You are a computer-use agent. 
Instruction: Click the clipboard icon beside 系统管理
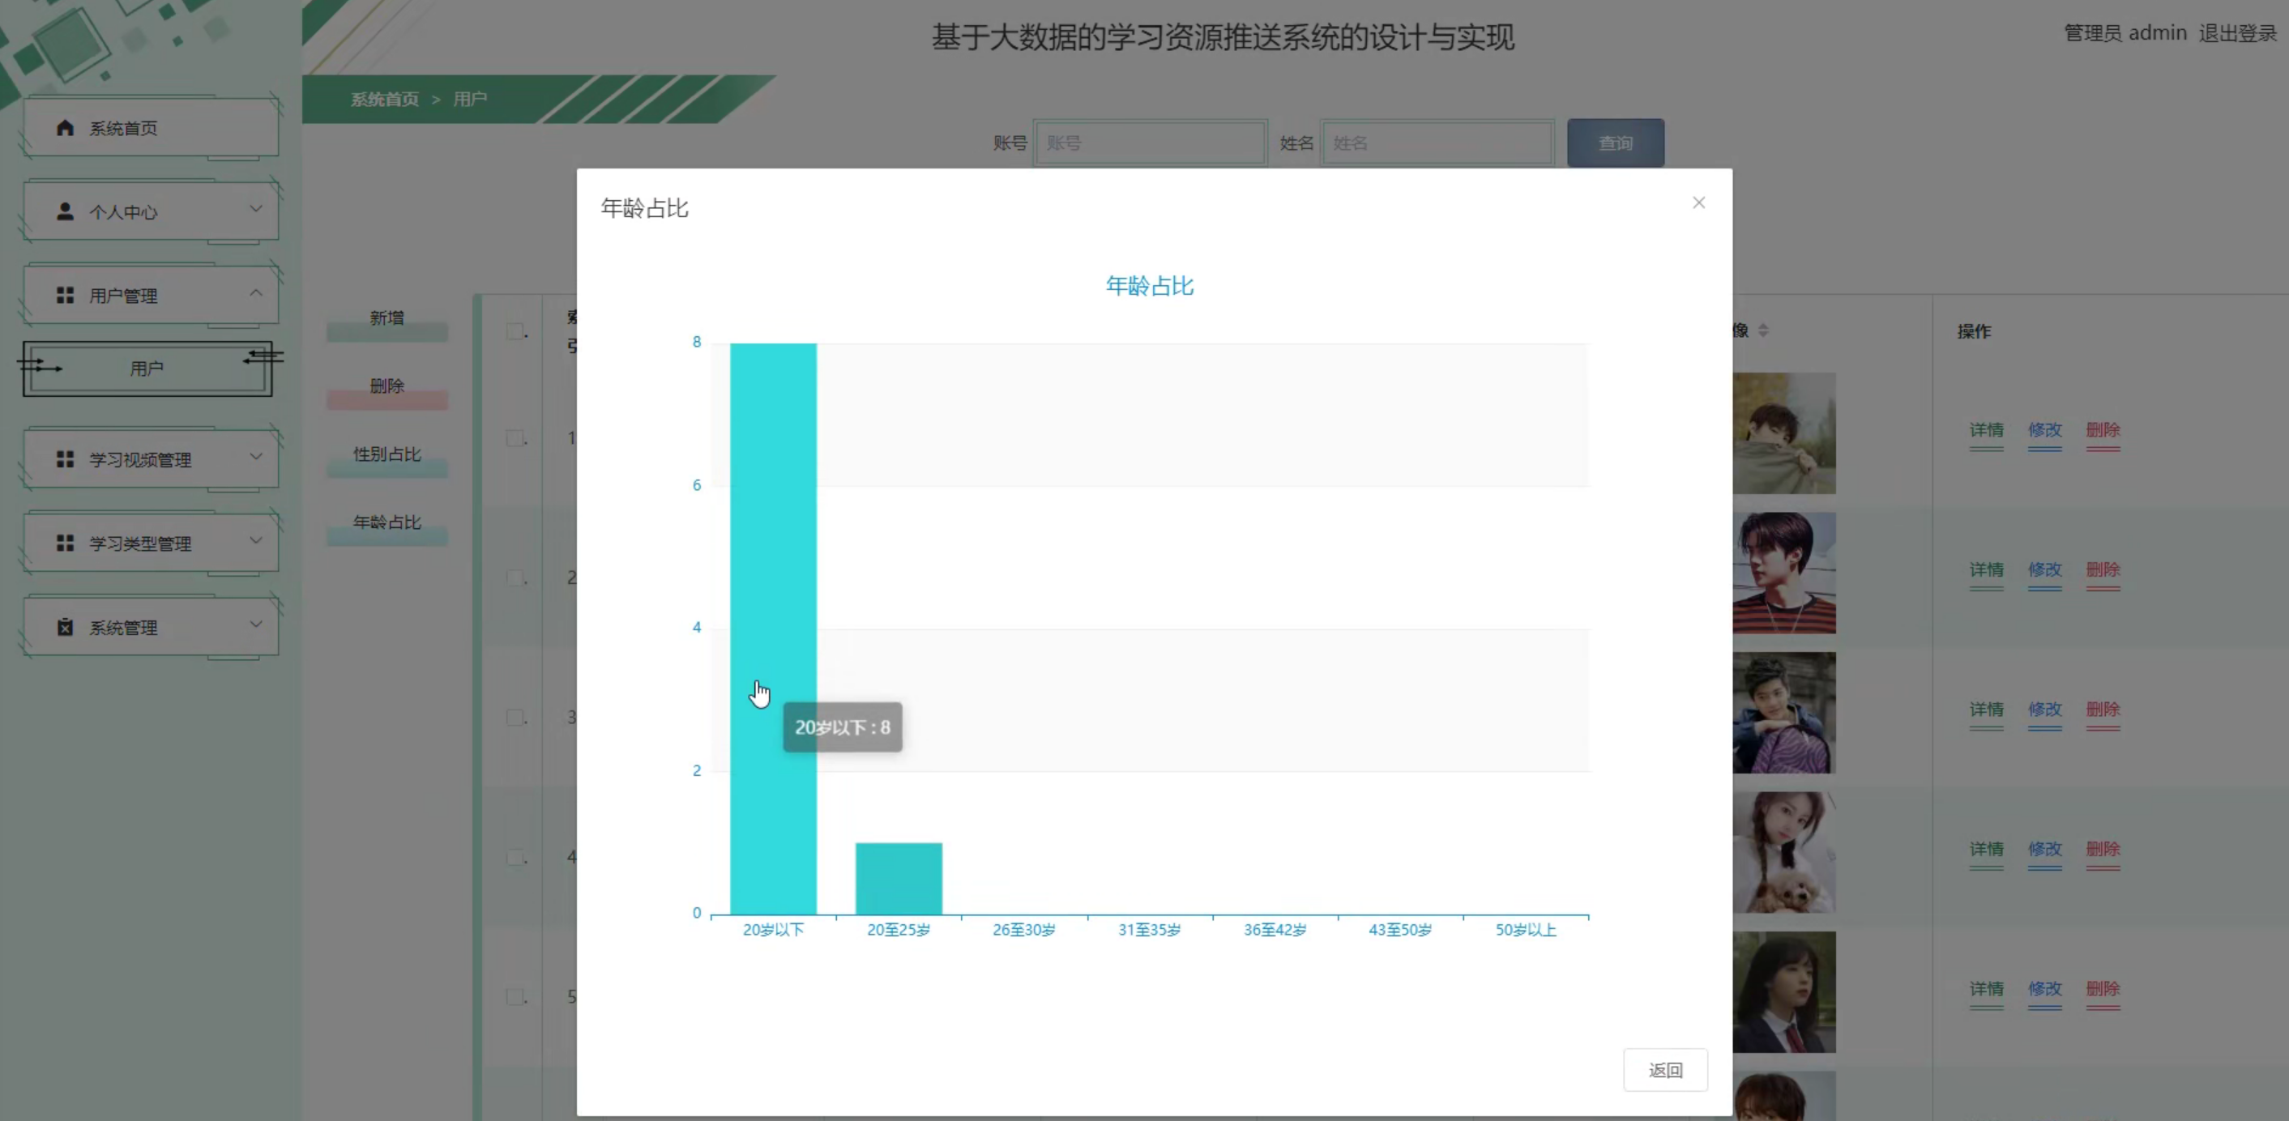coord(65,626)
